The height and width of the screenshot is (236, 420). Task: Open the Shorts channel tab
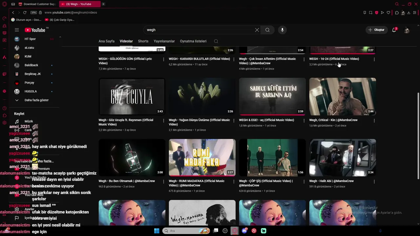coord(143,41)
